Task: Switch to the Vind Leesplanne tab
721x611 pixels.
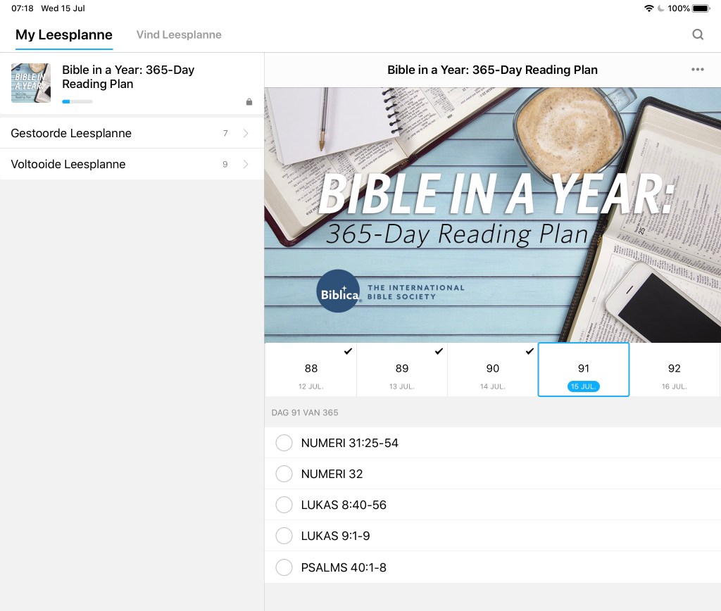Action: click(179, 34)
